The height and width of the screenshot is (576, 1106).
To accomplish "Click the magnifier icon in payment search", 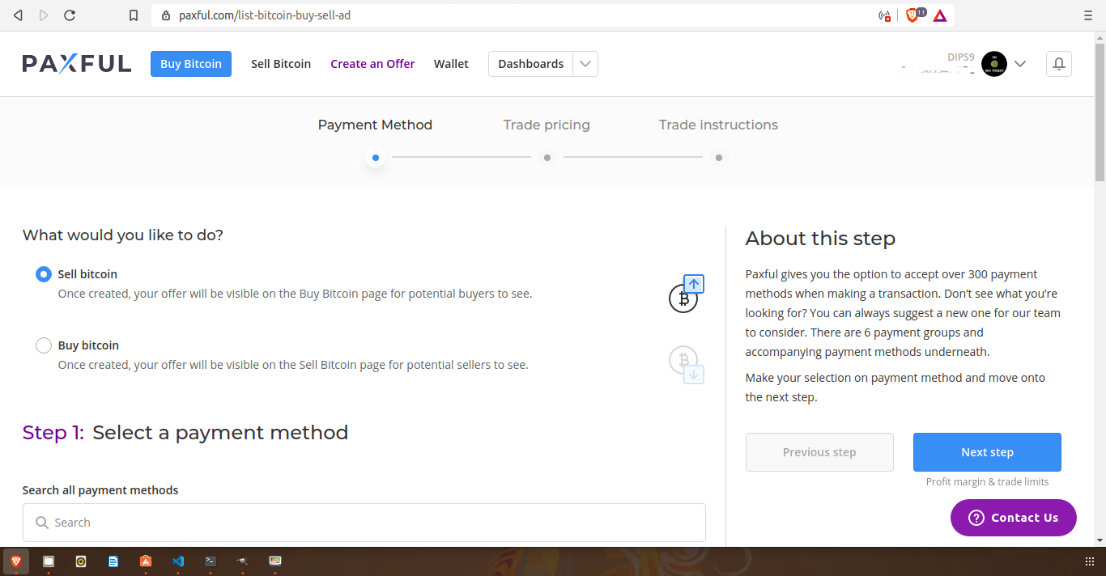I will tap(42, 523).
